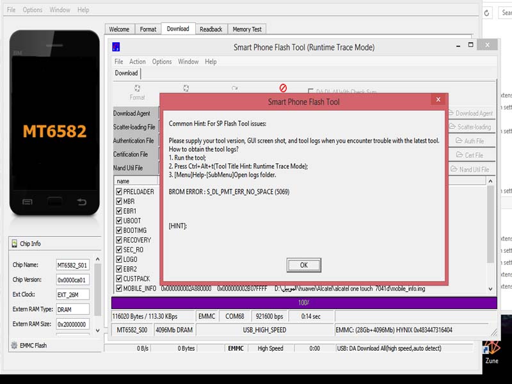
Task: Click the 921600 bps status cell
Action: pyautogui.click(x=269, y=316)
